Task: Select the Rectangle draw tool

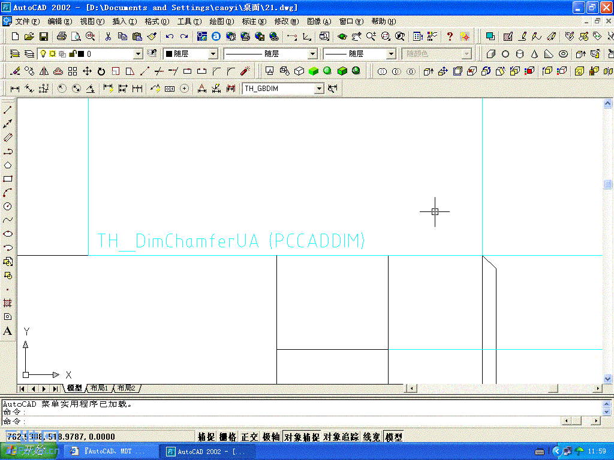Action: 7,178
